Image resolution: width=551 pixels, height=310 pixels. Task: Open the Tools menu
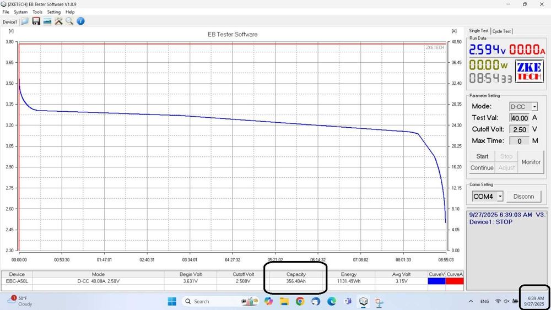pos(37,12)
